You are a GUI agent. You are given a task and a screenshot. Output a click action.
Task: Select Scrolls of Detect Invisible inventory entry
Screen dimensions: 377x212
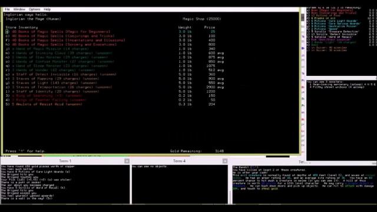tap(334, 34)
